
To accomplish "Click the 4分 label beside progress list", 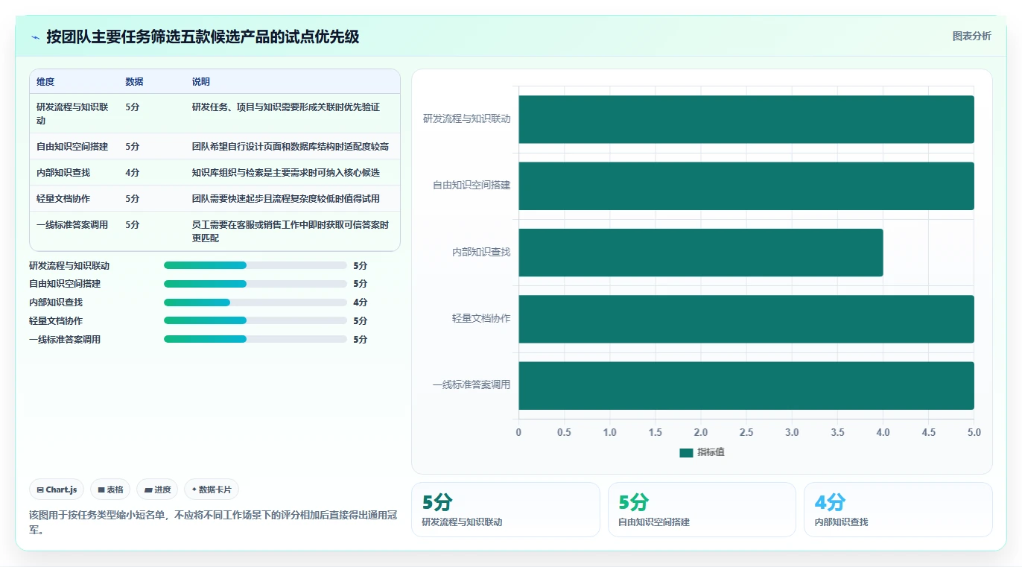I will click(361, 302).
